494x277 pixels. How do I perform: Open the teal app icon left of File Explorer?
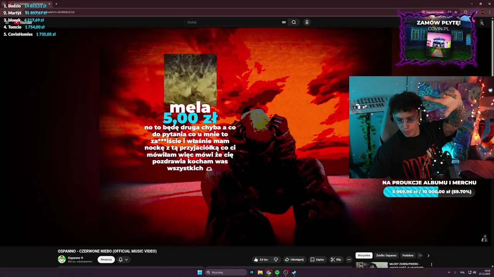point(252,272)
